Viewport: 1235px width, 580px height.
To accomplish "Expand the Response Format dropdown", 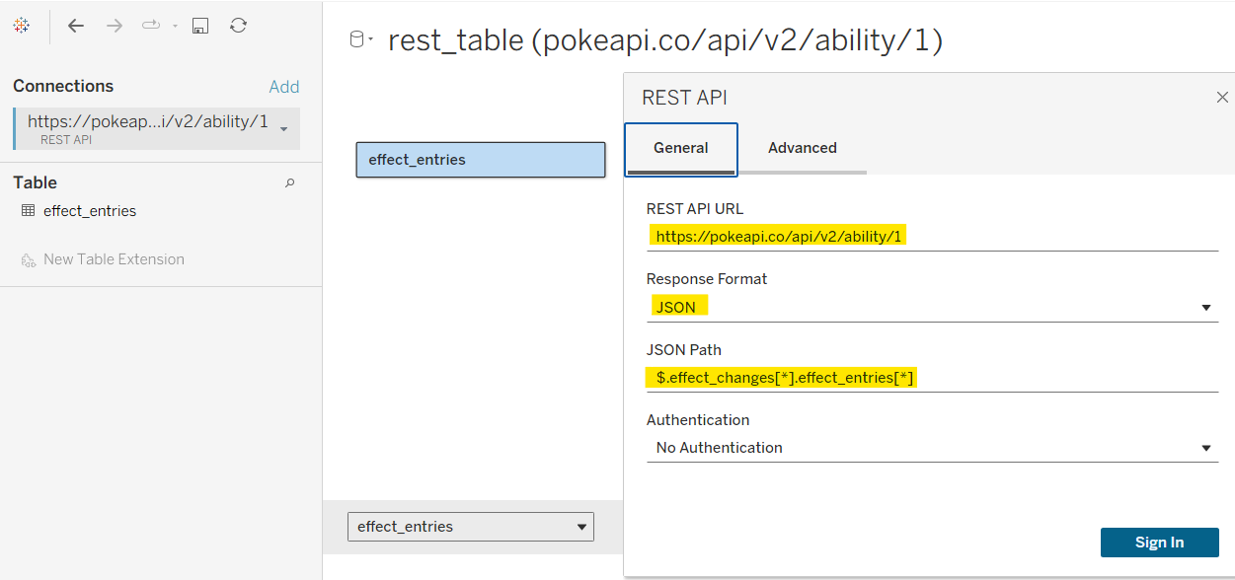I will click(x=1205, y=308).
